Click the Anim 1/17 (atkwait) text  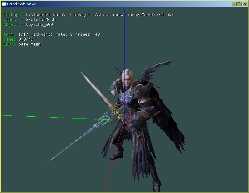(35, 34)
